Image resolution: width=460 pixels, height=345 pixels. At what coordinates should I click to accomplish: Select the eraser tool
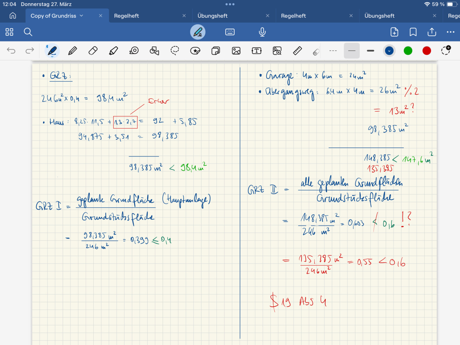(93, 51)
